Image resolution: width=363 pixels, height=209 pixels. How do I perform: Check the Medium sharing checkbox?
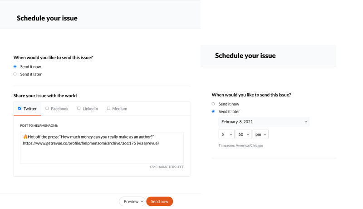tap(108, 108)
